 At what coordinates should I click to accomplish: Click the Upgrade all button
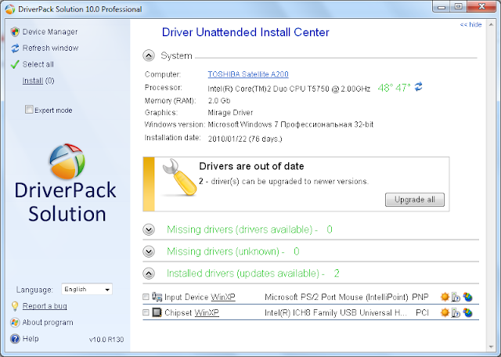point(414,200)
